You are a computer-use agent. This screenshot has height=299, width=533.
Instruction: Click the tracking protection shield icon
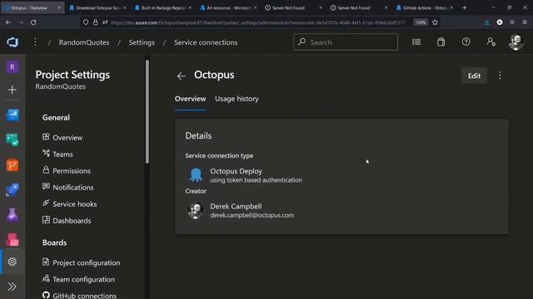click(x=86, y=22)
